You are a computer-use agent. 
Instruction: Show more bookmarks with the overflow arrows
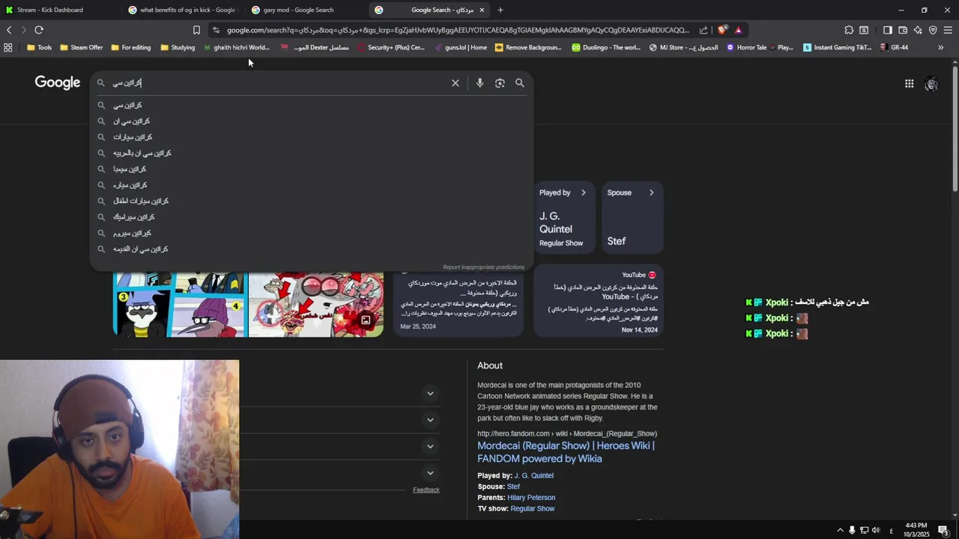pos(941,47)
